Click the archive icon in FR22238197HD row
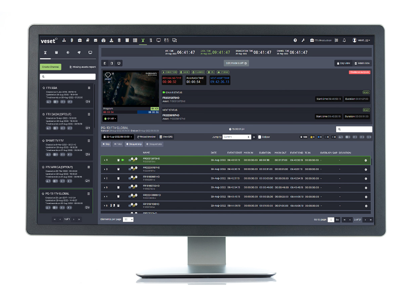Image resolution: width=403 pixels, height=297 pixels. coord(118,169)
